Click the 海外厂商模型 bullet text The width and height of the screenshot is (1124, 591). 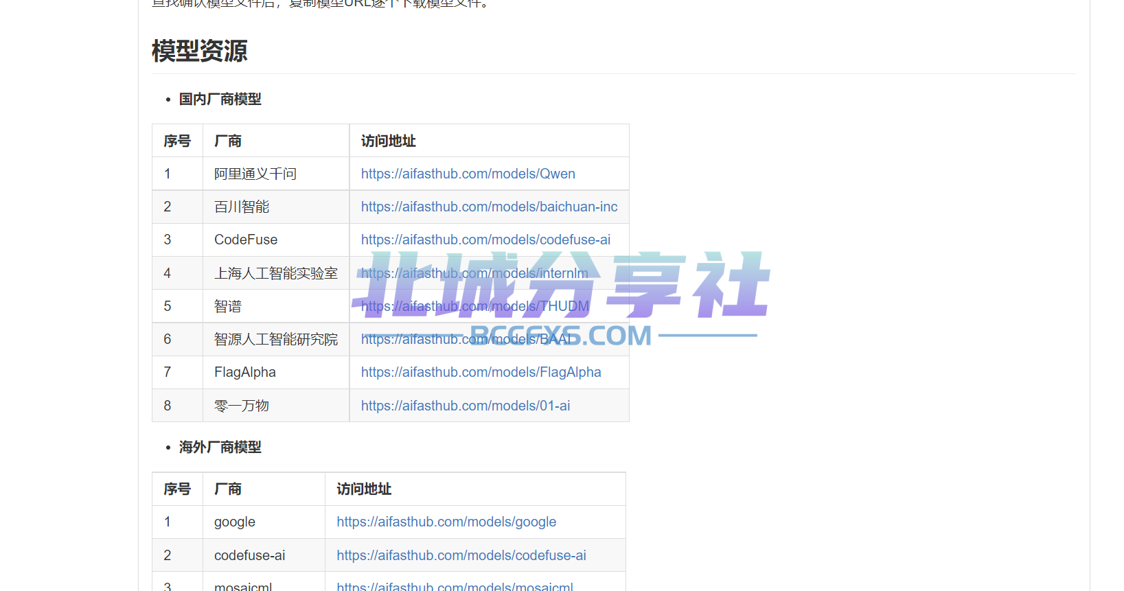click(x=220, y=447)
